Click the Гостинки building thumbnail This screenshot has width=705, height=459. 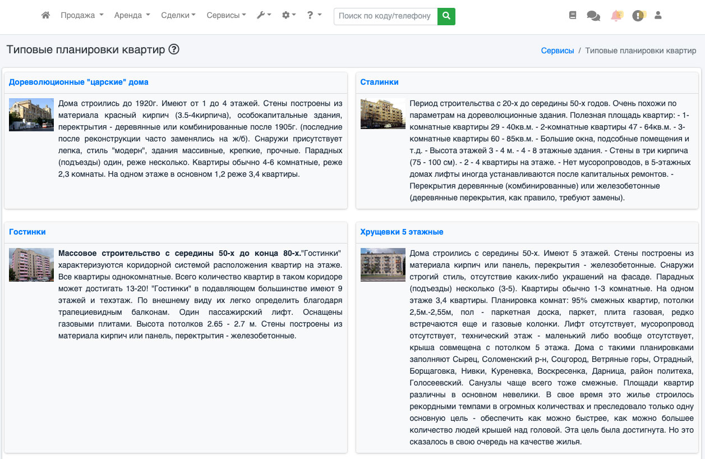[x=31, y=264]
